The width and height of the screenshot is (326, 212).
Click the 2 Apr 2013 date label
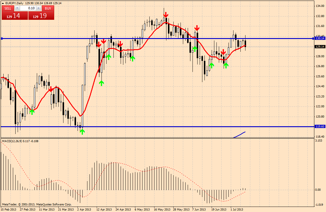tap(84, 210)
